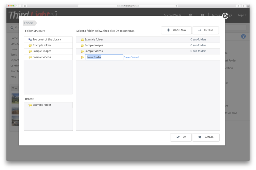
Task: Click the arrow icon on Refresh
Action: [x=199, y=30]
